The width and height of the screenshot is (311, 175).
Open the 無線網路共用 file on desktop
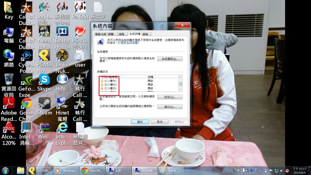pyautogui.click(x=80, y=134)
